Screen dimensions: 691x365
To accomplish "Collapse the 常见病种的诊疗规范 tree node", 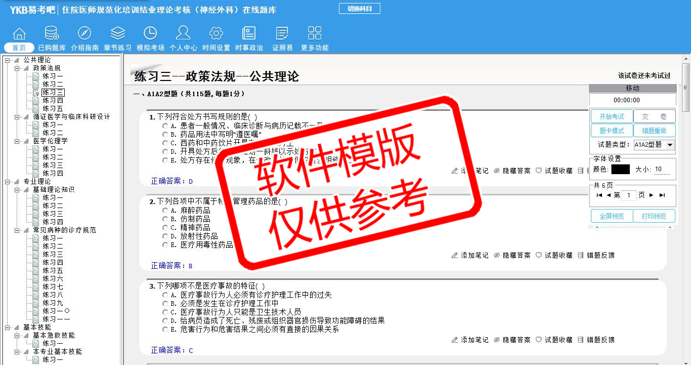I will tap(17, 230).
